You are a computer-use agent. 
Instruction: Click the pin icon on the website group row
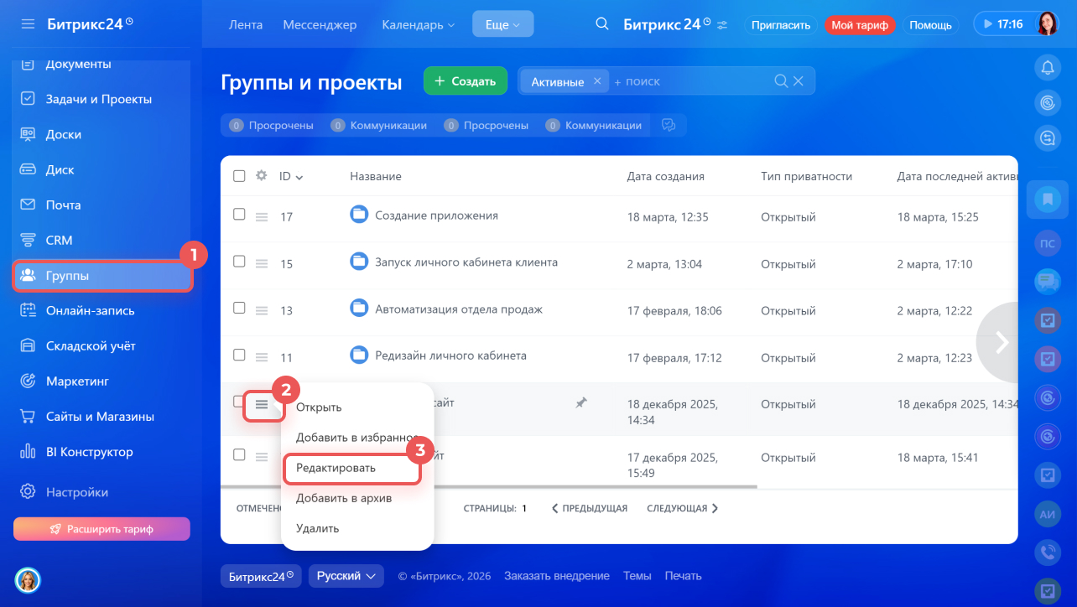point(580,403)
